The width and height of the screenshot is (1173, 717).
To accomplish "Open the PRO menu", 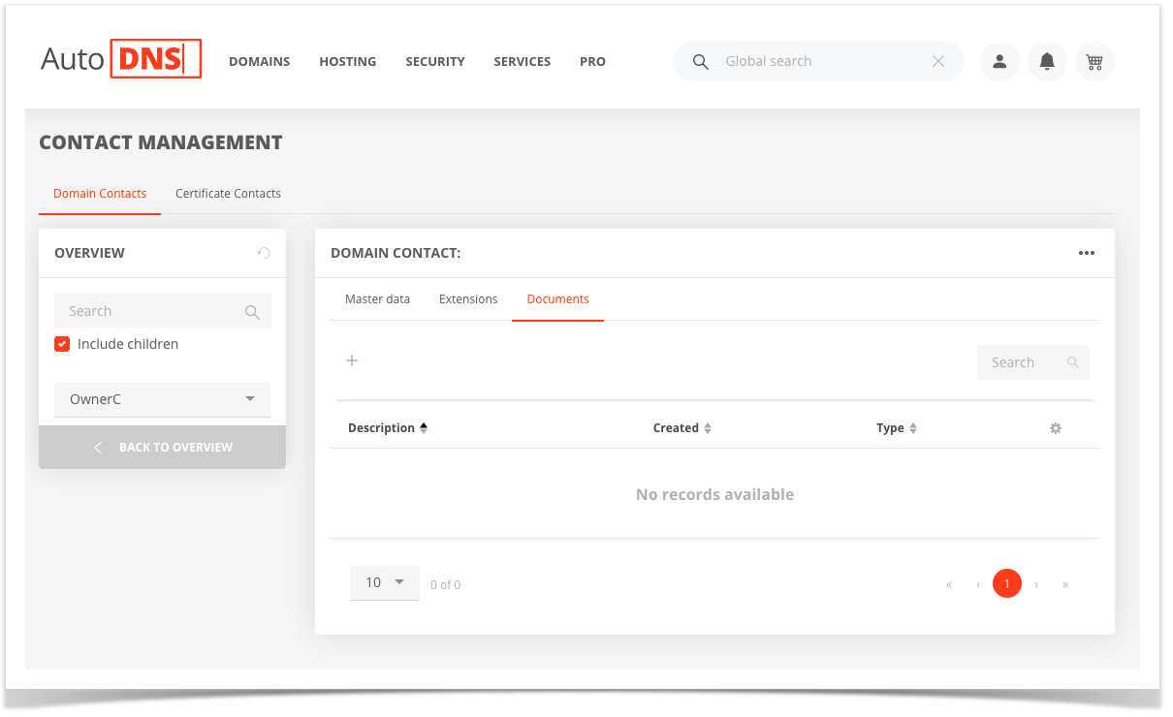I will 592,61.
